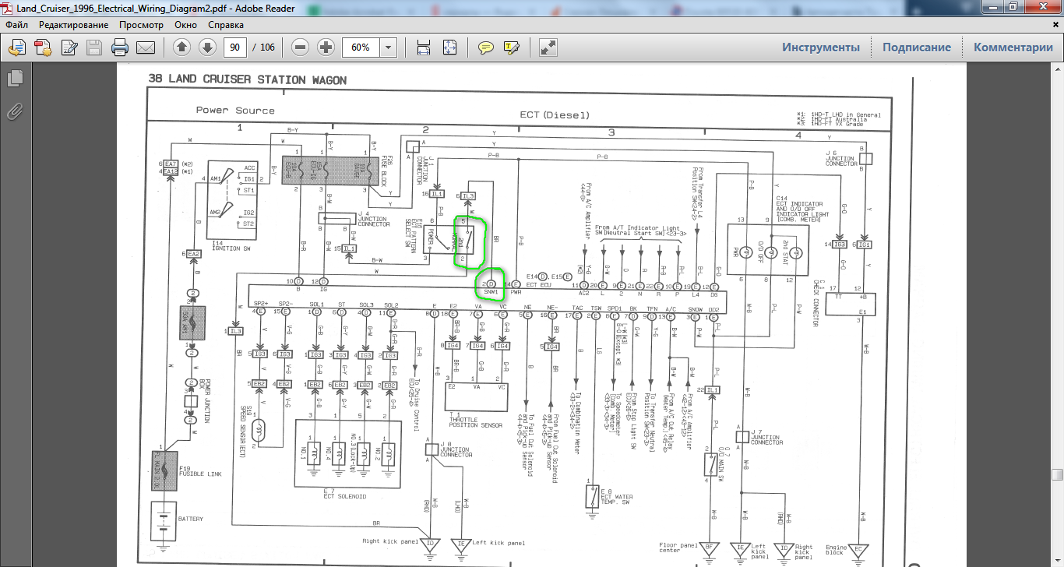The height and width of the screenshot is (567, 1064).
Task: Click vertical scrollbar up arrow
Action: coord(1057,69)
